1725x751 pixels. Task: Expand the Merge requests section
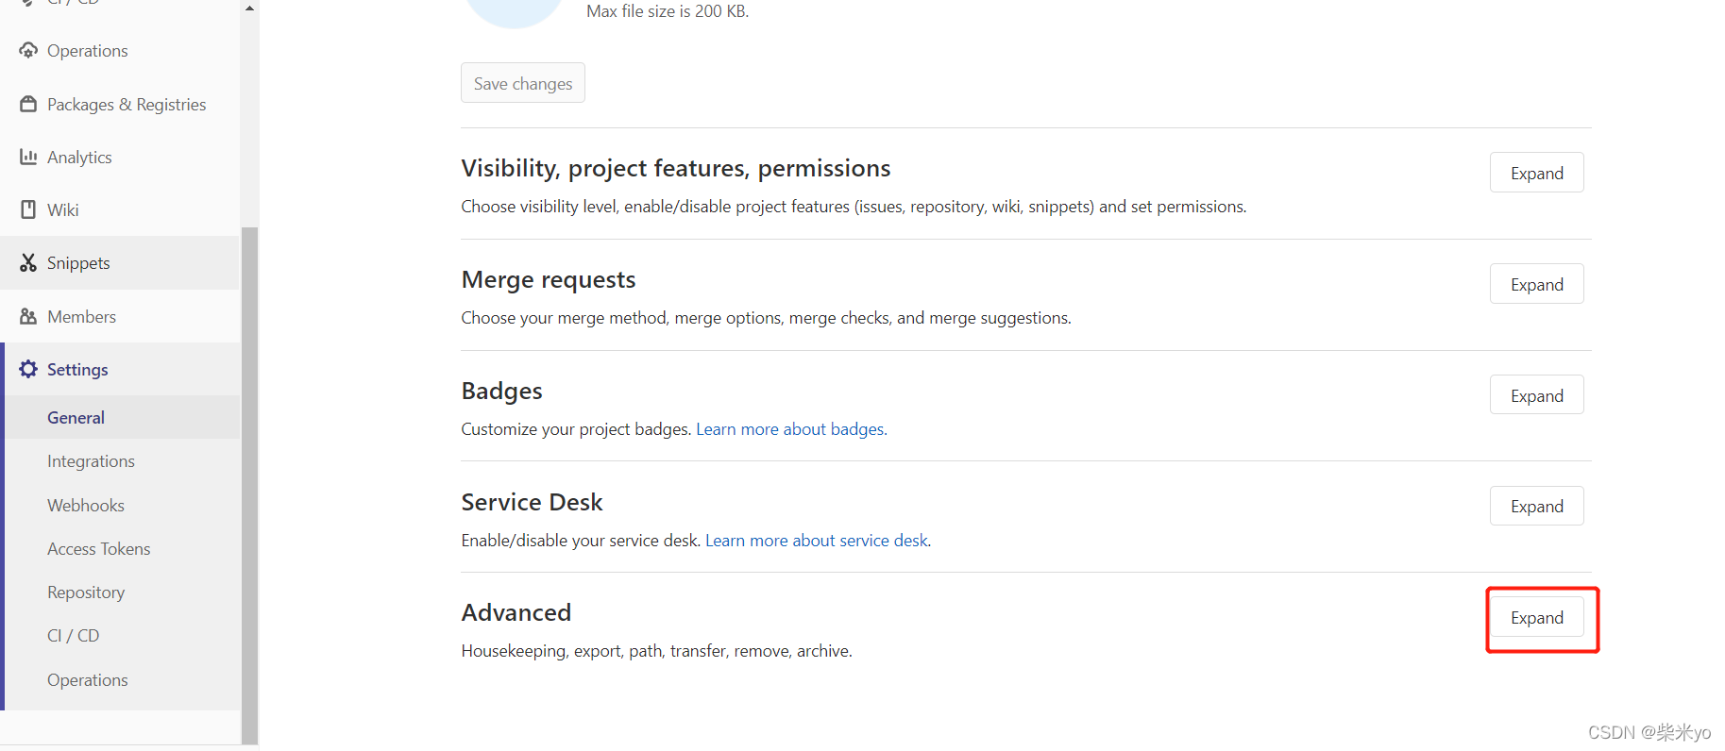tap(1536, 284)
